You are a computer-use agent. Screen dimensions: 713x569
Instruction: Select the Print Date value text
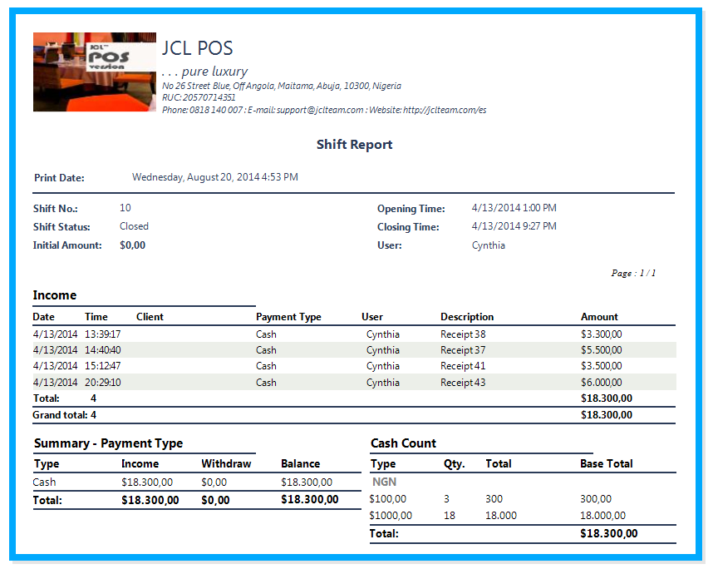pyautogui.click(x=214, y=177)
